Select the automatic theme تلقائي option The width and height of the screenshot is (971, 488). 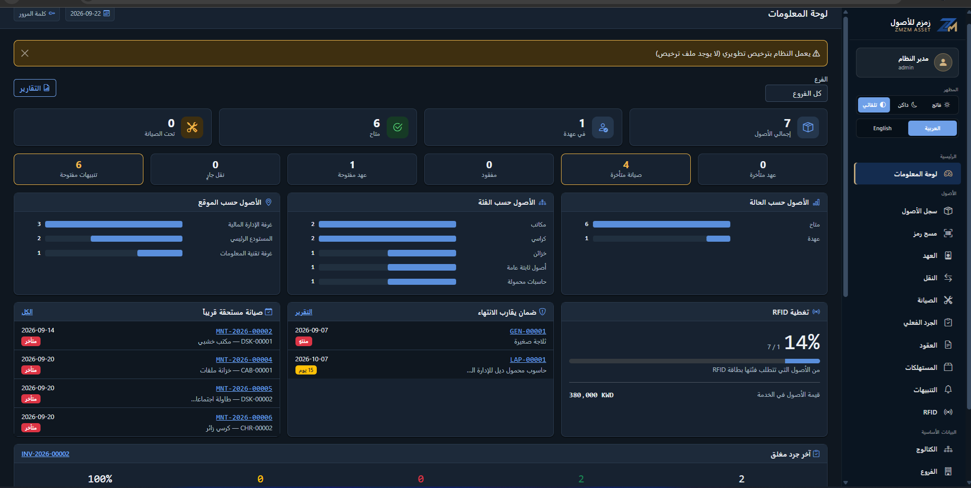874,105
